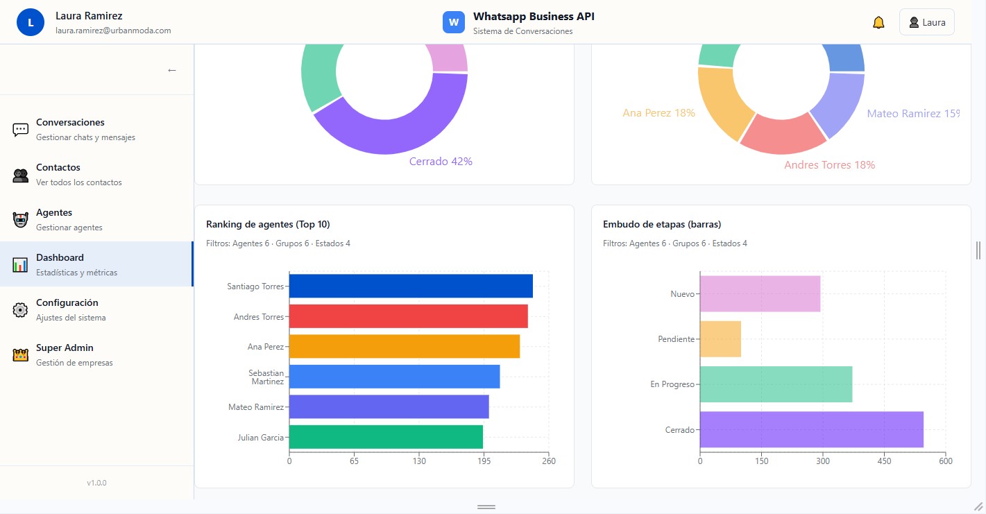This screenshot has height=514, width=986.
Task: Collapse sidebar with the left arrow
Action: (172, 70)
